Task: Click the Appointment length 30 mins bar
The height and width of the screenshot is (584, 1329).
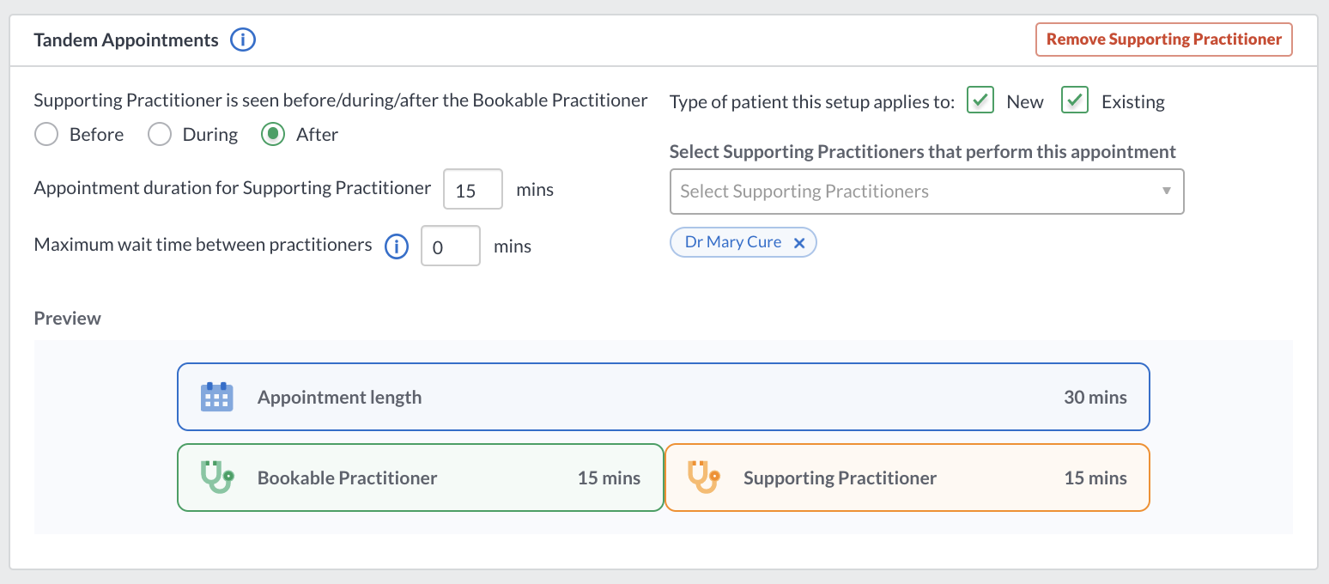Action: (663, 397)
